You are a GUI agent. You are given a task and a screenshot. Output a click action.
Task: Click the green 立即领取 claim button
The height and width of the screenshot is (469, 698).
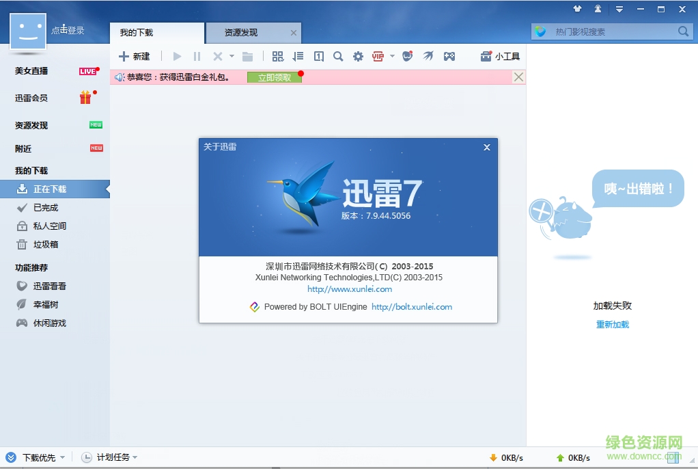274,77
